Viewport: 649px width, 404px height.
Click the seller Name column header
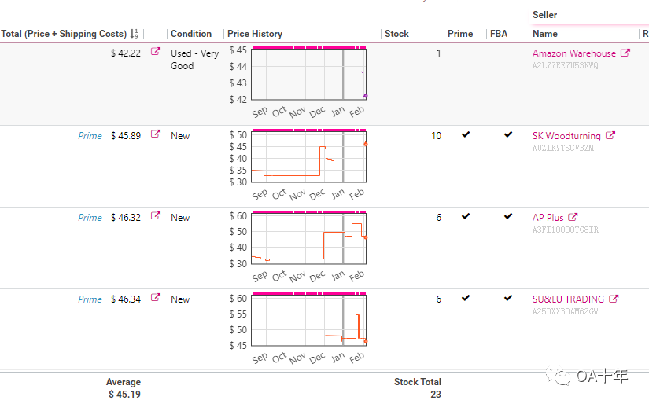click(545, 34)
